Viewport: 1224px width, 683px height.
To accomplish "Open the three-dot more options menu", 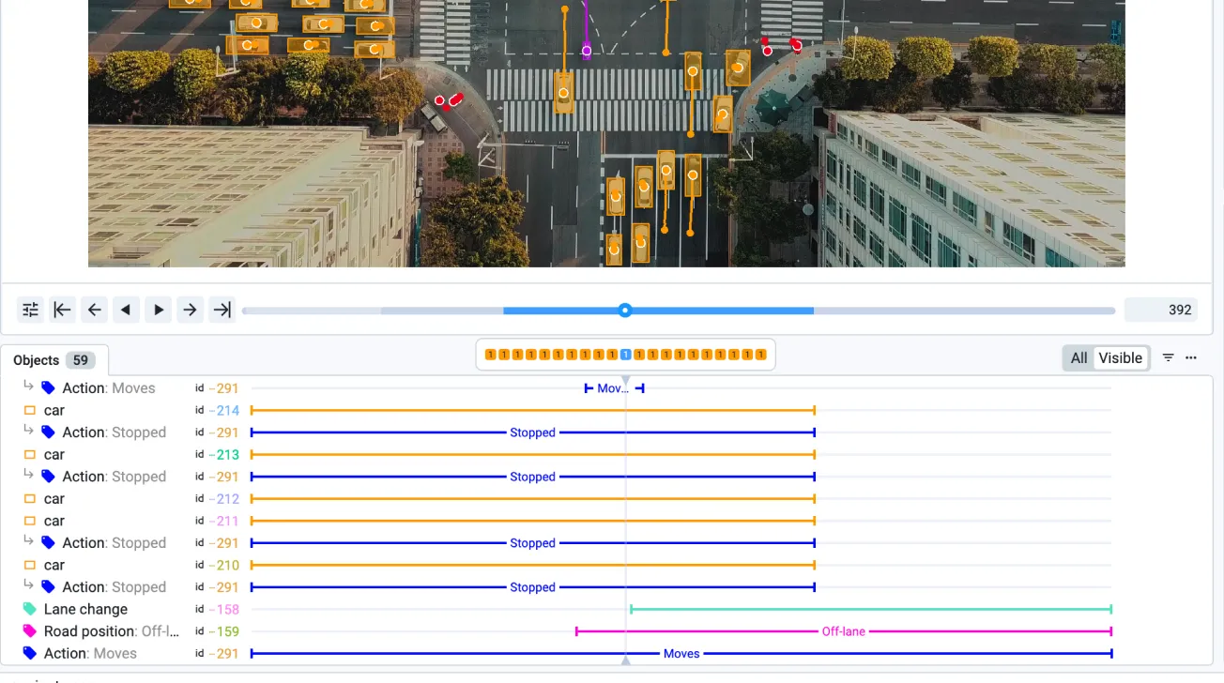I will click(1191, 357).
